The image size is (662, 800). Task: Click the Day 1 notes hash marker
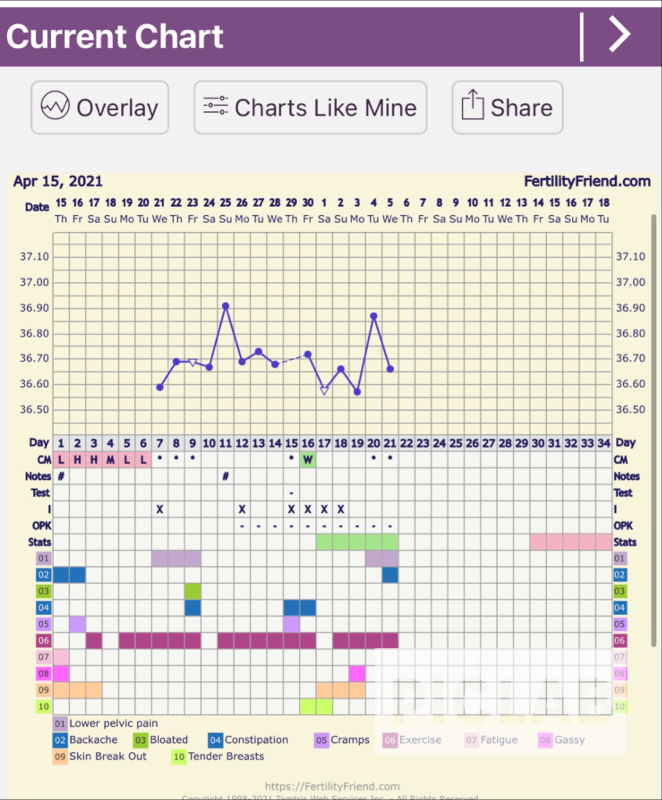[x=61, y=476]
